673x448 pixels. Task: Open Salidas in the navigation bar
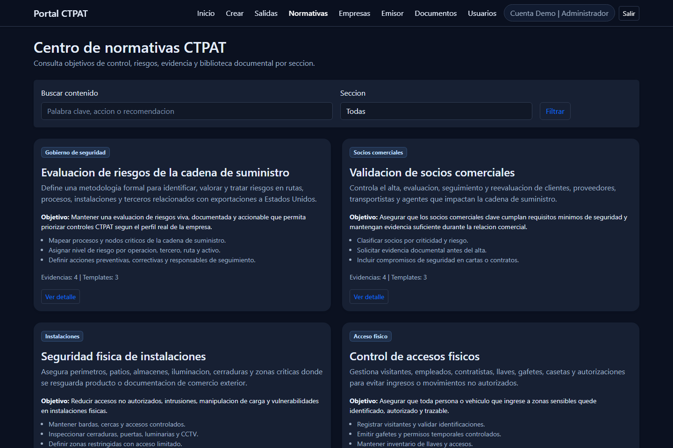[x=266, y=13]
